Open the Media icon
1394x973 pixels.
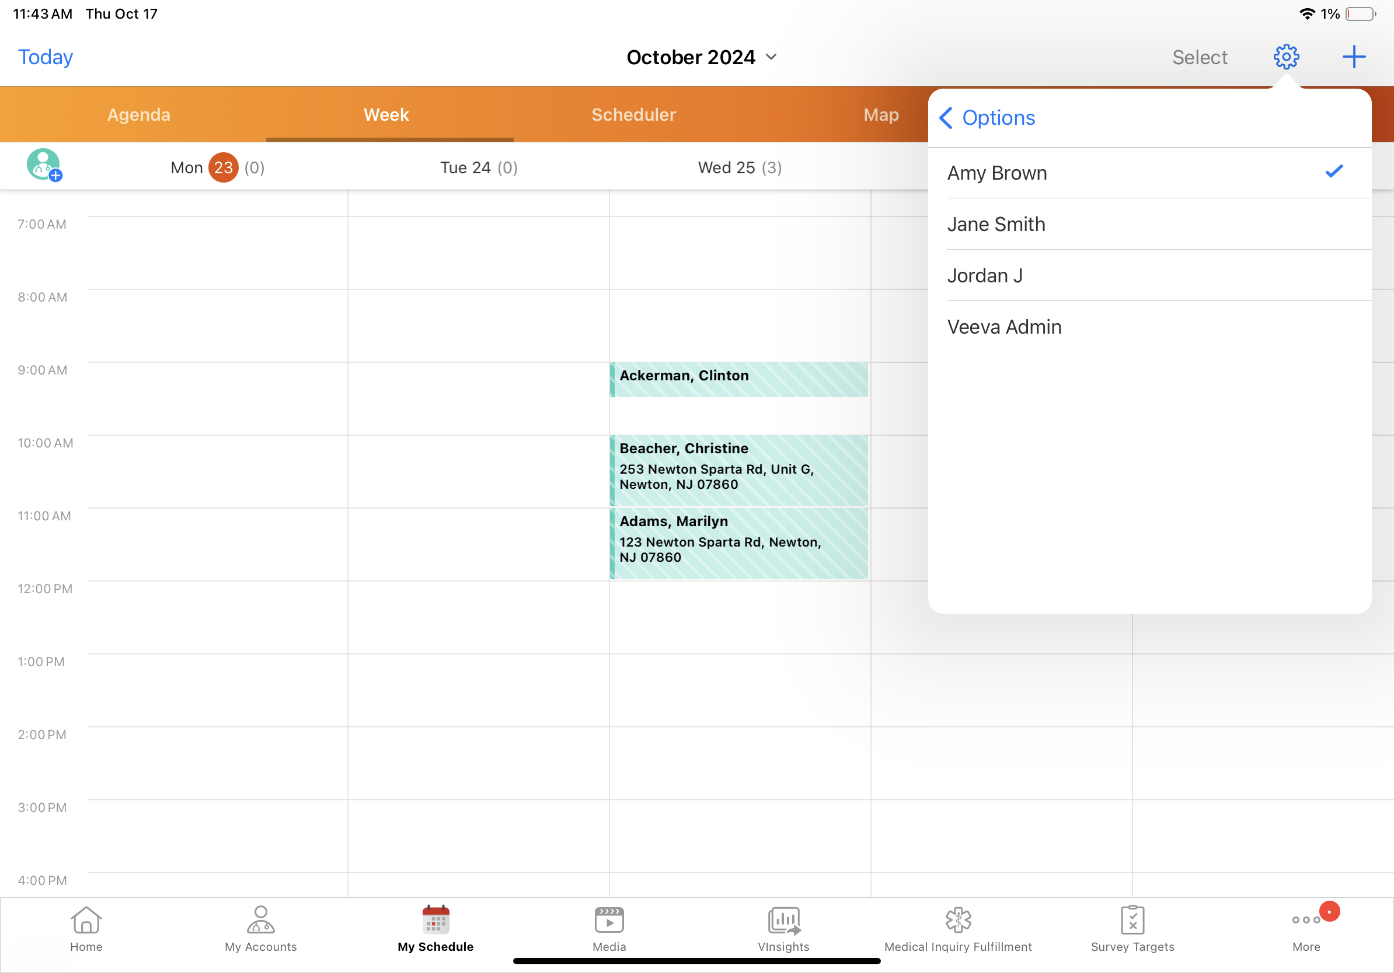(609, 928)
